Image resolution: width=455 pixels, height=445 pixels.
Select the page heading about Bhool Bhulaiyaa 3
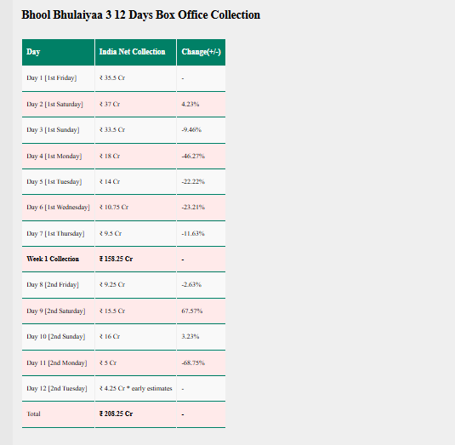140,14
